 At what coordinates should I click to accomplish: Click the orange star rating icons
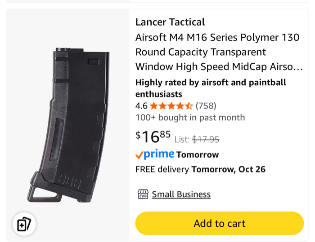pos(171,106)
